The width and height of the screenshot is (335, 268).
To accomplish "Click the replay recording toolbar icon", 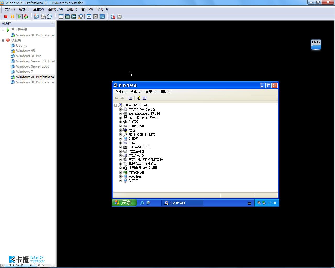I will (120, 16).
